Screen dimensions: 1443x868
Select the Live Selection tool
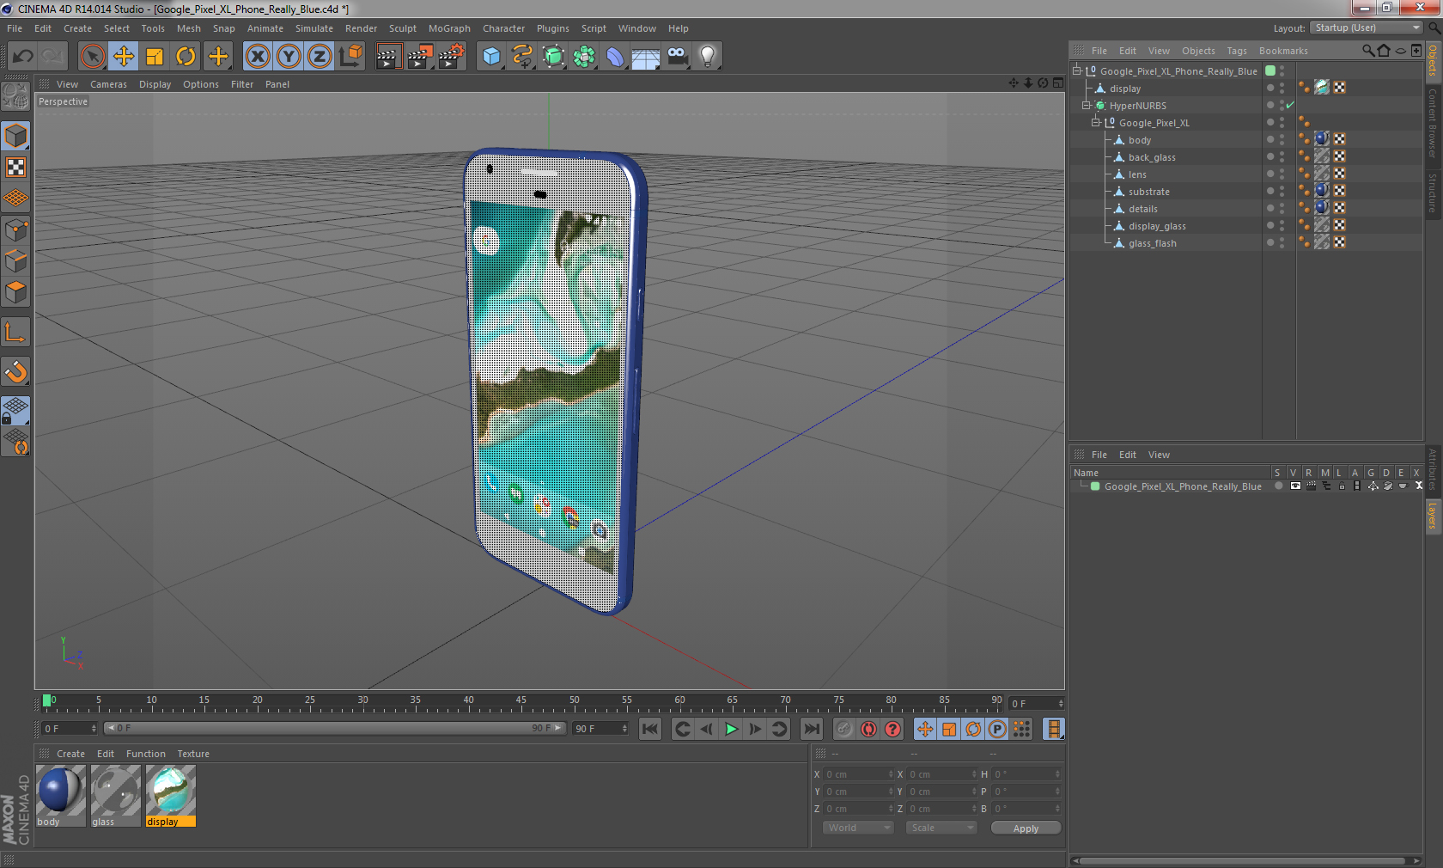[93, 57]
